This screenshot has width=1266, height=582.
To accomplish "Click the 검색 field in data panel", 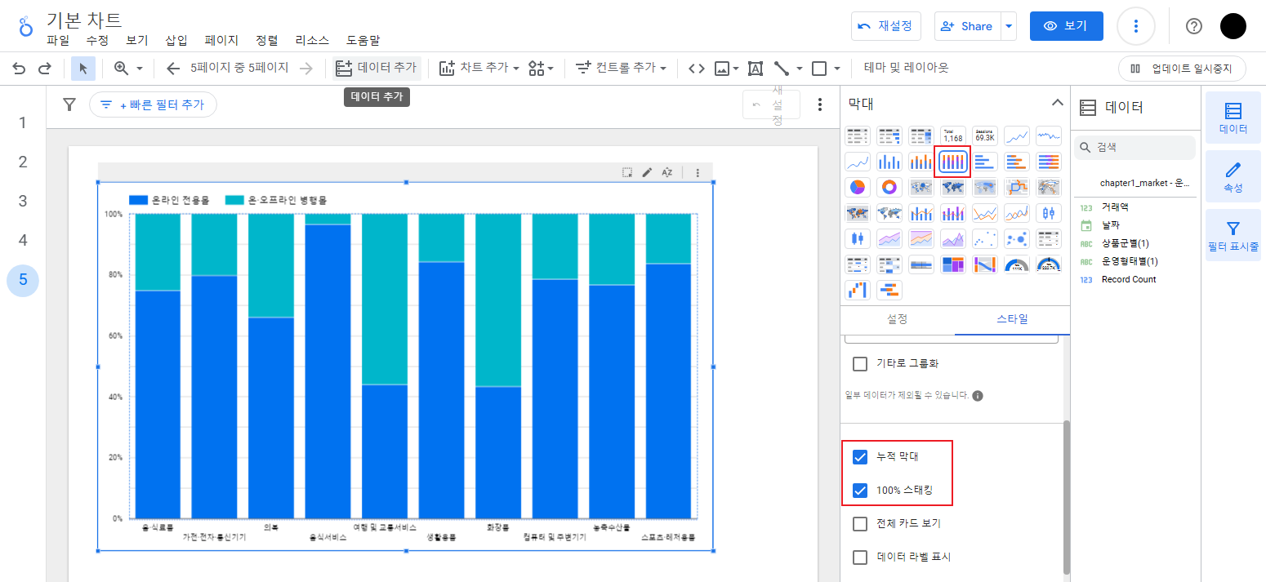I will coord(1134,148).
